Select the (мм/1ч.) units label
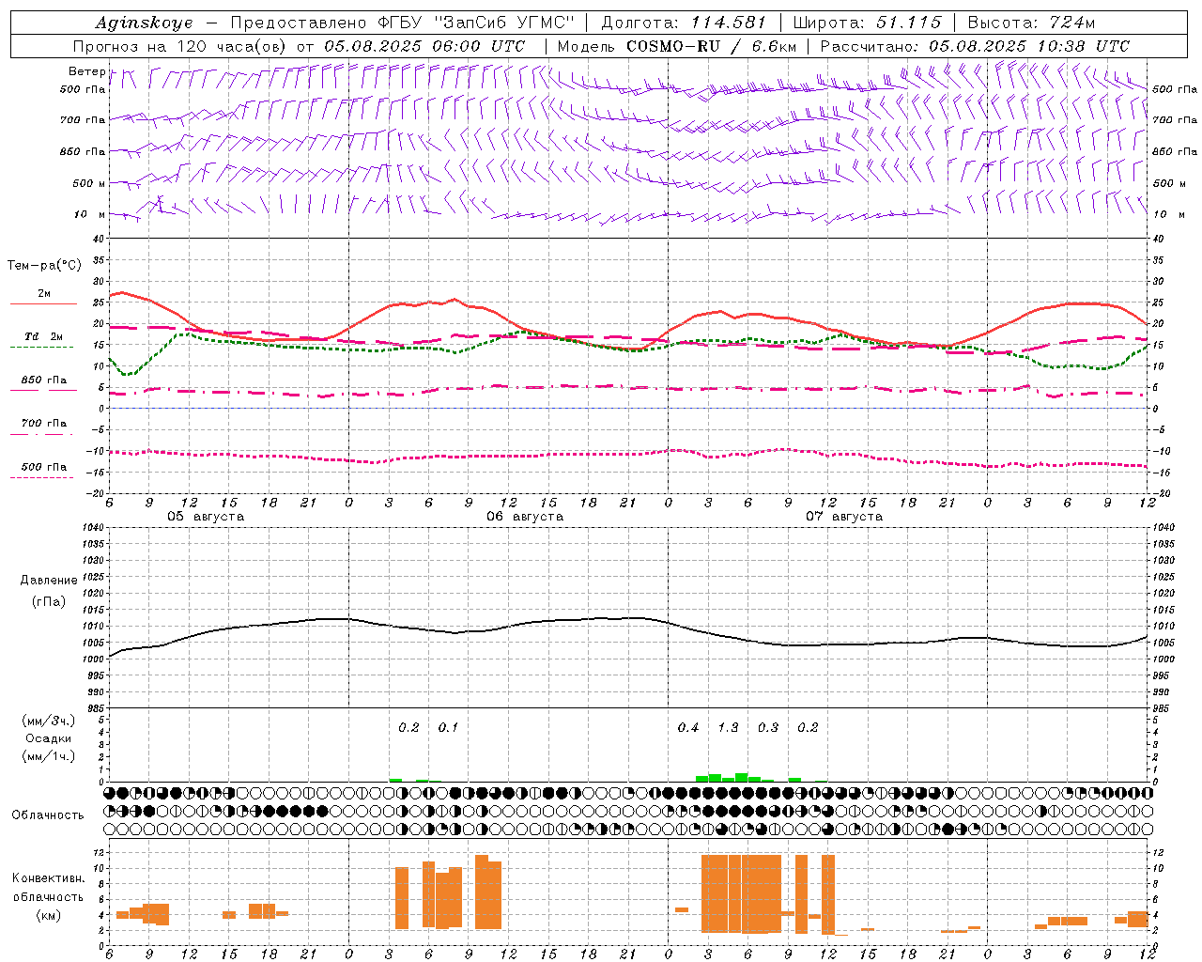The width and height of the screenshot is (1202, 962). [49, 756]
